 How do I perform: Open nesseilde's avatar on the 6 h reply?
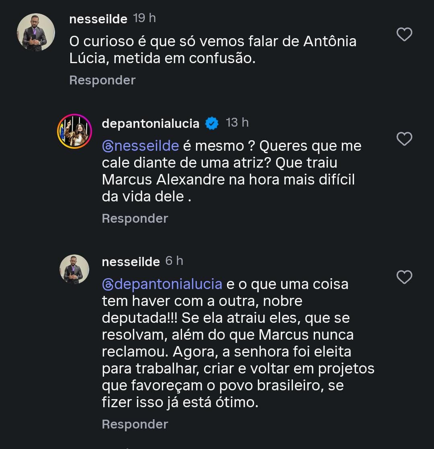74,269
